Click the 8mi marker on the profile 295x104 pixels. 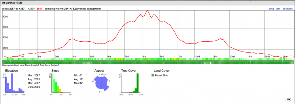[x=145, y=57]
